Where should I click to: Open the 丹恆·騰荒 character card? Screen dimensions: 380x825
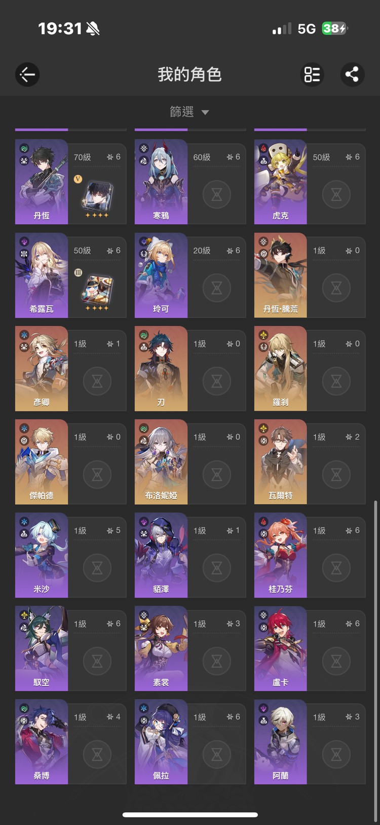click(x=310, y=275)
